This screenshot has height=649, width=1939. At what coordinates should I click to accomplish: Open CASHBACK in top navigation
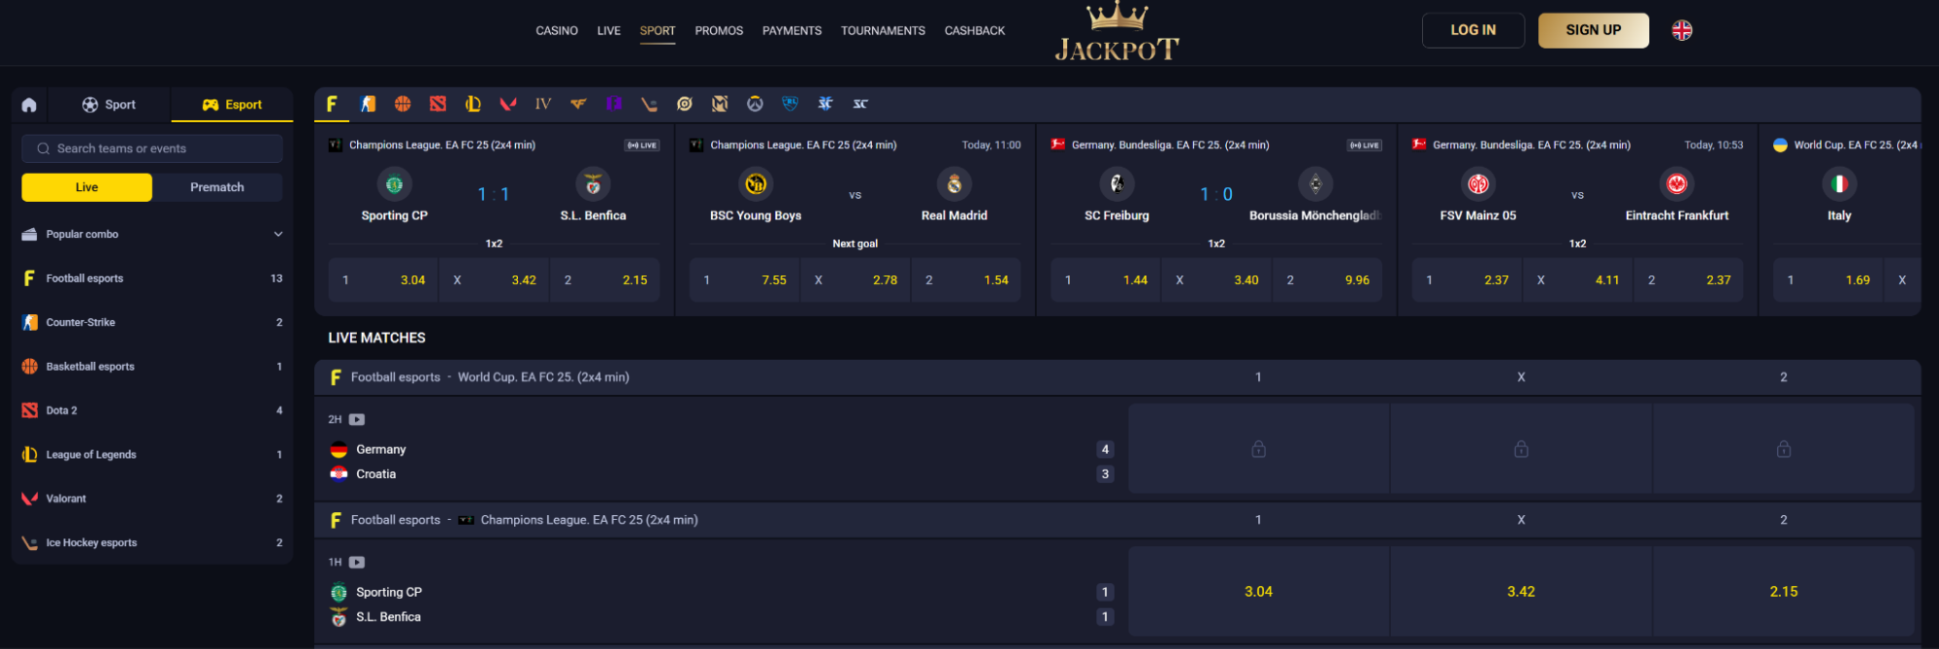975,31
